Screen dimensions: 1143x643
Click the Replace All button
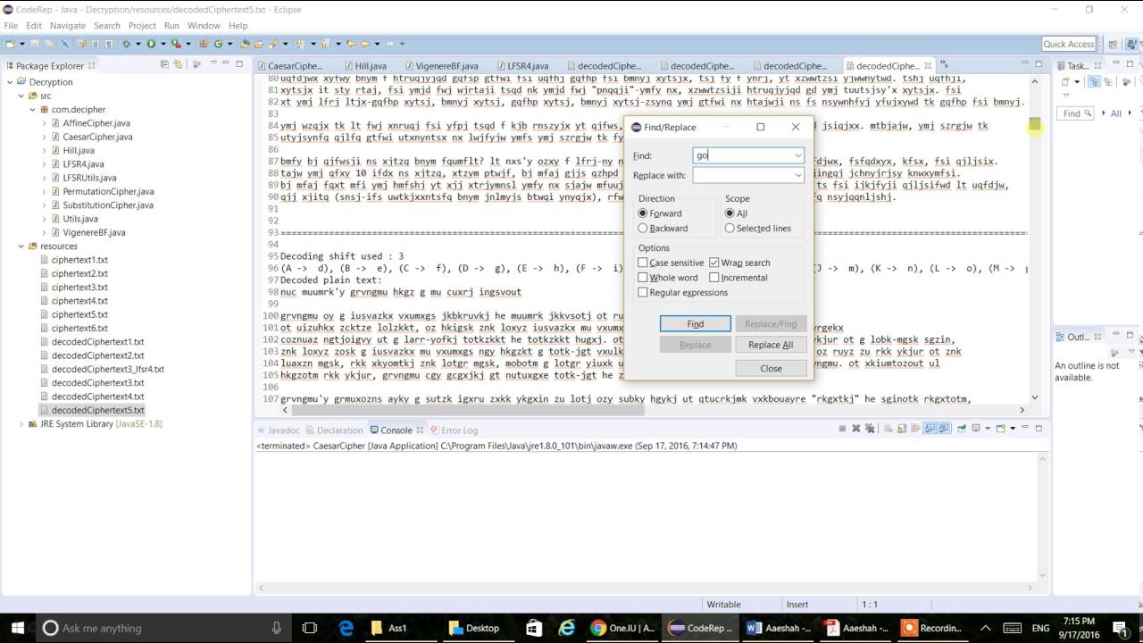tap(770, 345)
